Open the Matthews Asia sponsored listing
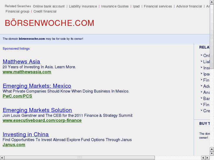The height and width of the screenshot is (160, 214). (21, 62)
